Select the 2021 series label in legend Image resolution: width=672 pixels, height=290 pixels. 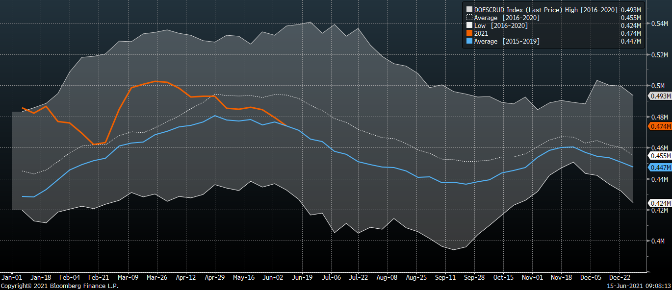(482, 33)
